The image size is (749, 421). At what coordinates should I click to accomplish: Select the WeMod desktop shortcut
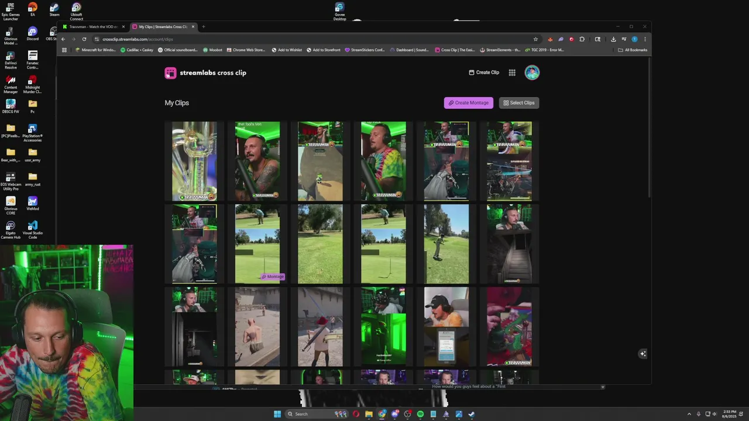(x=33, y=203)
